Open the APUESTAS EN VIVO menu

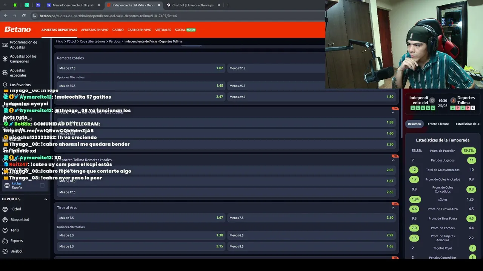pos(95,30)
